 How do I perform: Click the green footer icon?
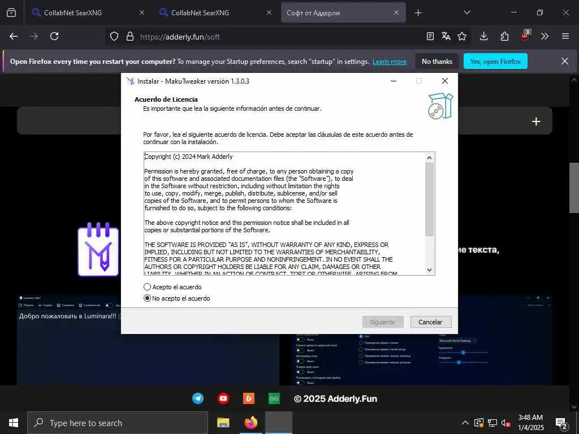(274, 398)
